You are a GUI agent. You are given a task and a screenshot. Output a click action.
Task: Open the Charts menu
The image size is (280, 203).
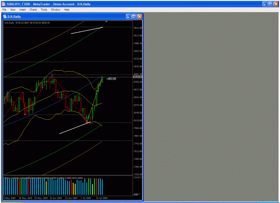33,10
